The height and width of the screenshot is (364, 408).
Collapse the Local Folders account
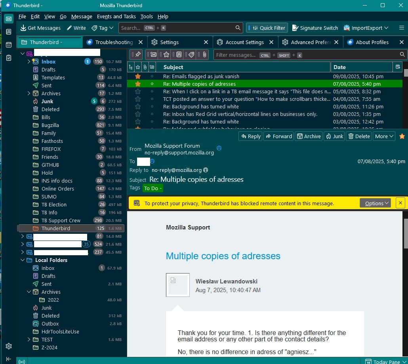[x=22, y=260]
